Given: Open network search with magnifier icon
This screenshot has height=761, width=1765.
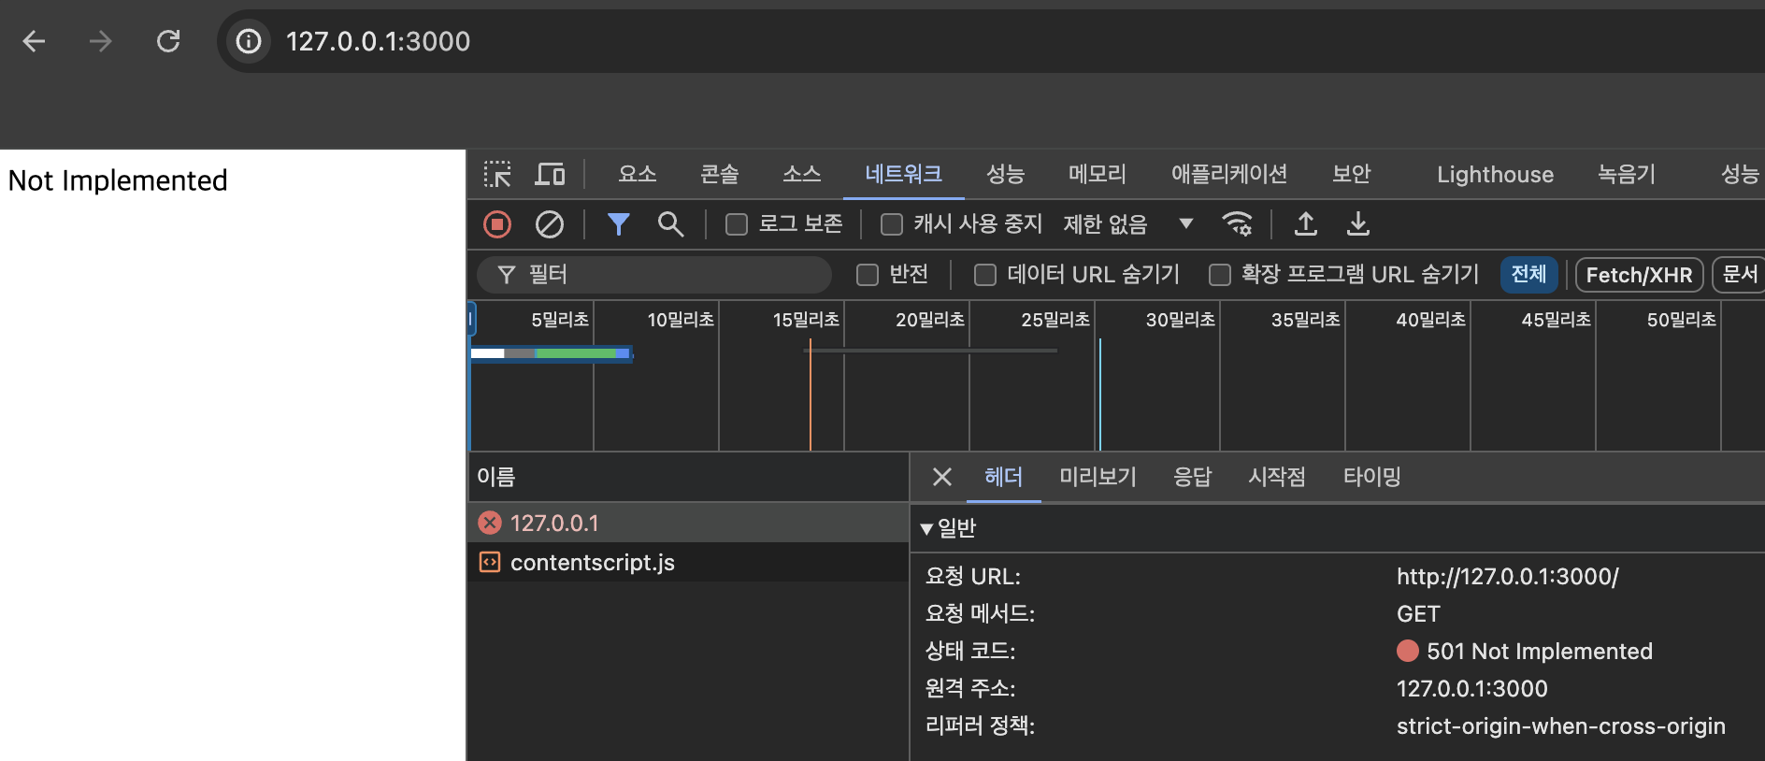Looking at the screenshot, I should [x=670, y=224].
